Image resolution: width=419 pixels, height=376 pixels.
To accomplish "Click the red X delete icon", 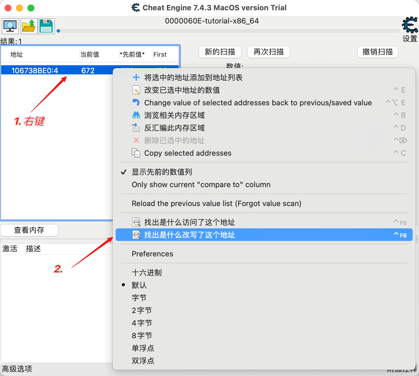I will click(x=136, y=140).
